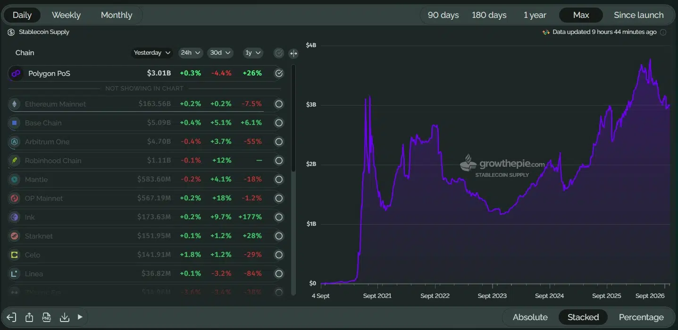The image size is (678, 330).
Task: Select the 1 year range
Action: 535,15
